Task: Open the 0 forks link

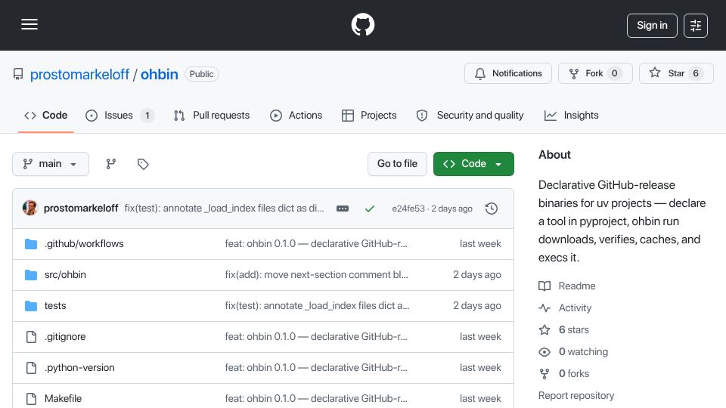Action: [x=574, y=374]
